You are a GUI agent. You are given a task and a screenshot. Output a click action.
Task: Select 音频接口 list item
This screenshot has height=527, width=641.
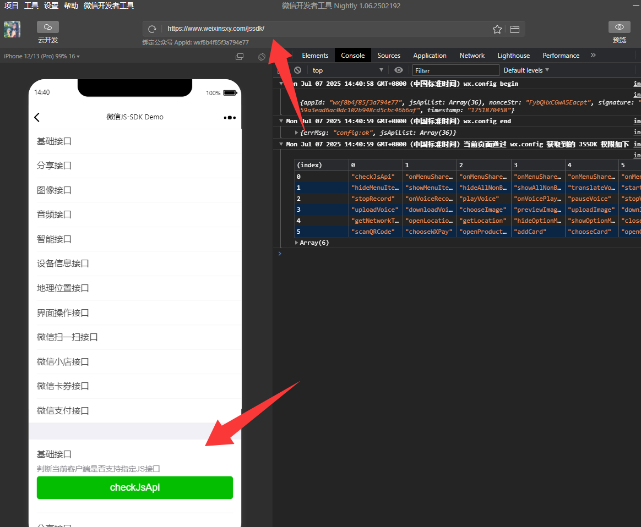[135, 215]
